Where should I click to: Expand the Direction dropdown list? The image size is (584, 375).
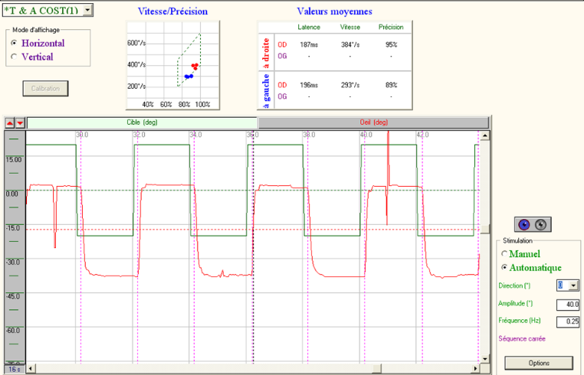click(573, 285)
